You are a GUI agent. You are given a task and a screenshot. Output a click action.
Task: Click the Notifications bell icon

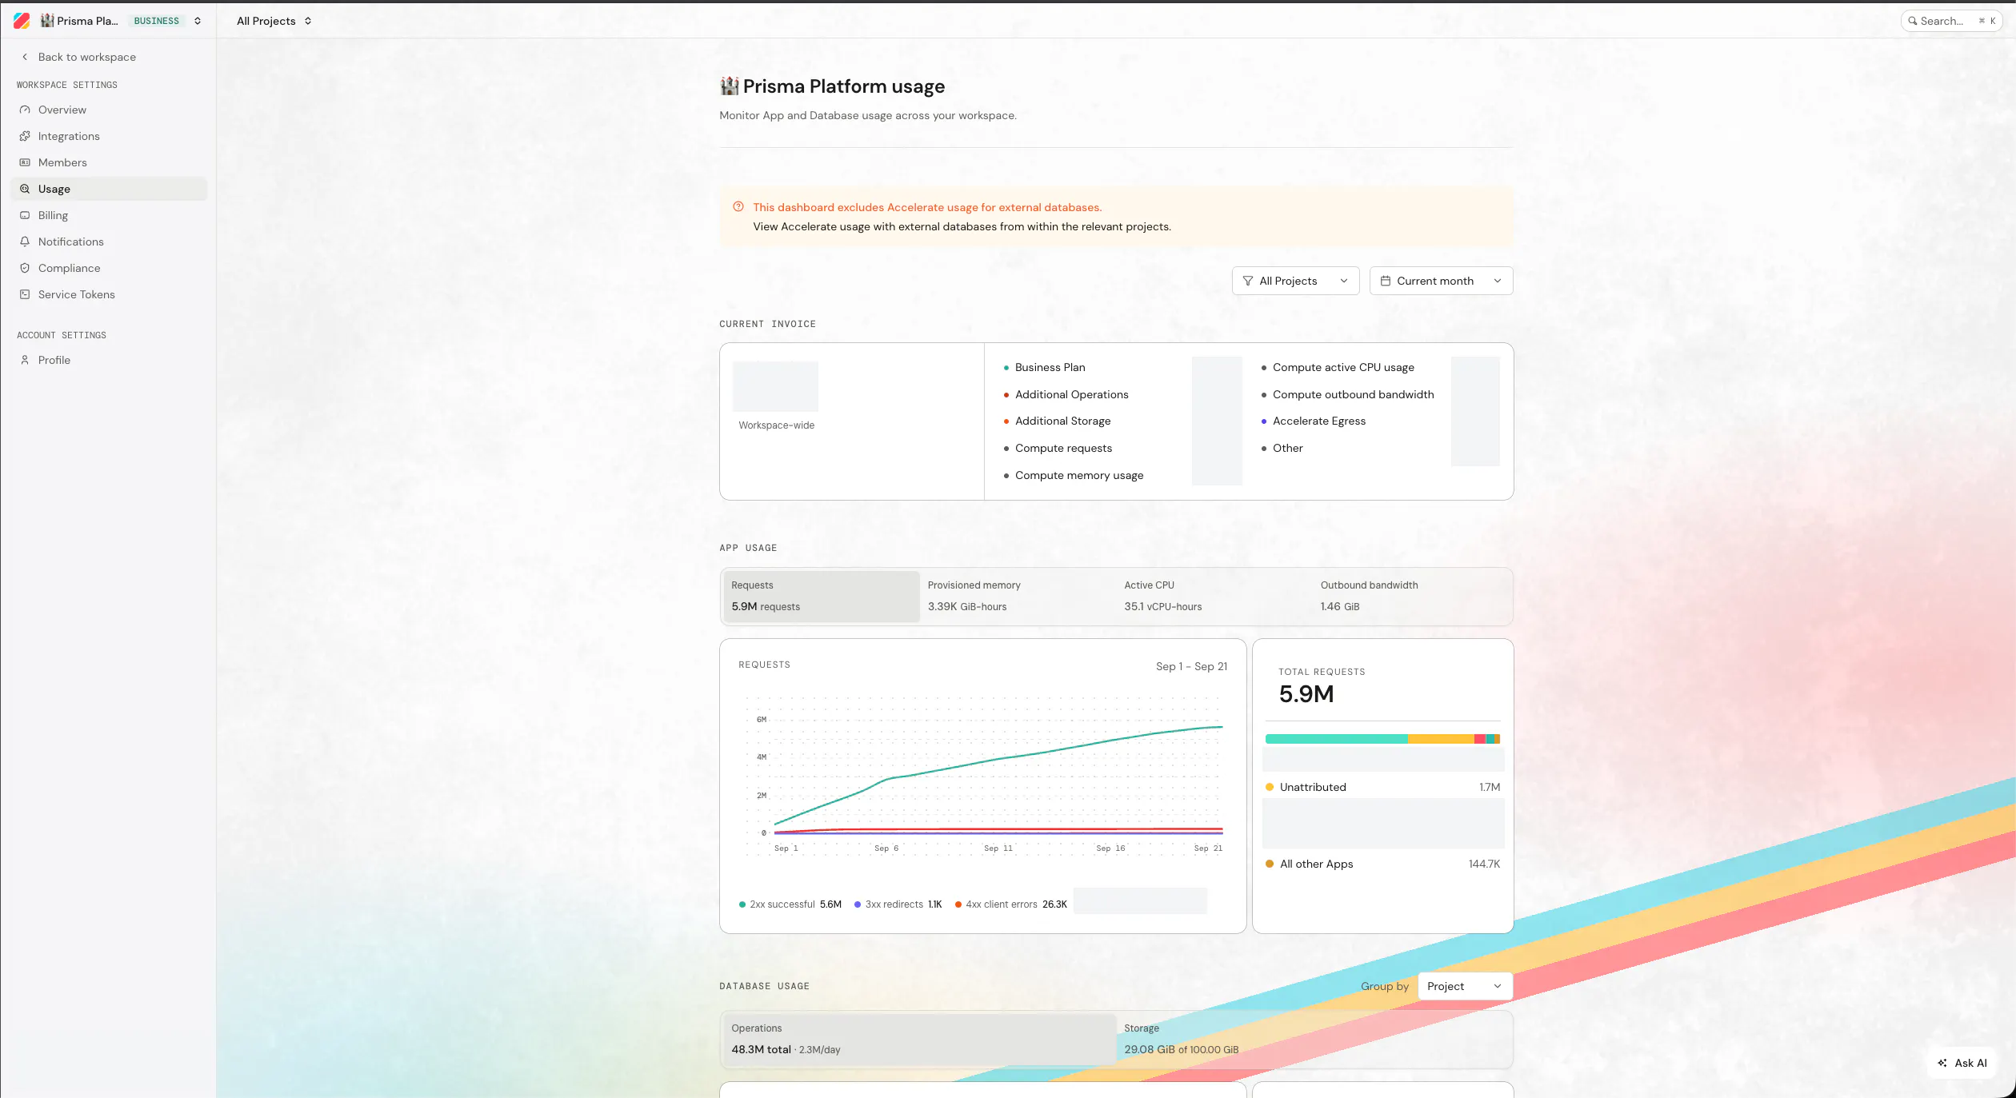pos(25,242)
